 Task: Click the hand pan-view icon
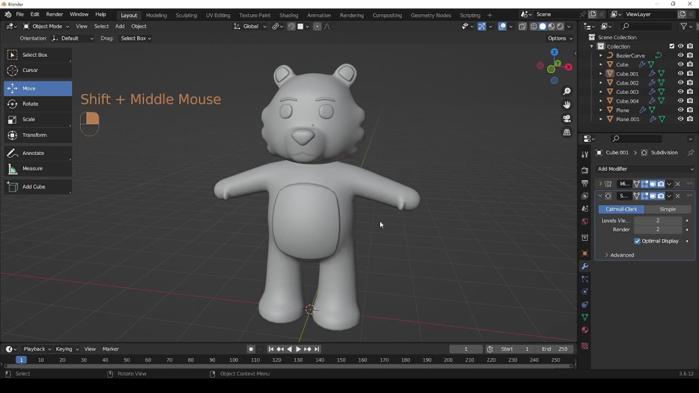567,105
